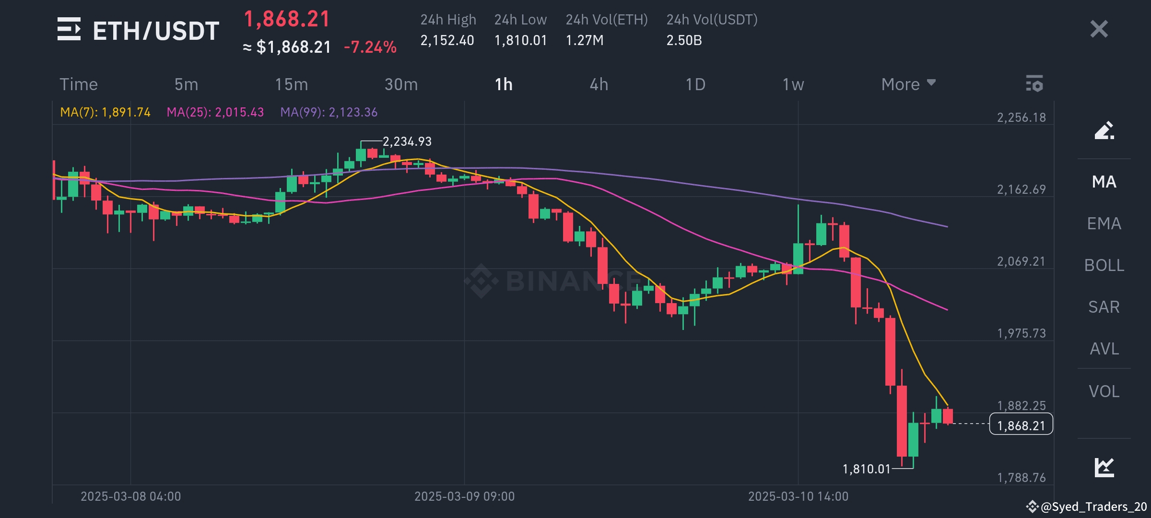This screenshot has height=518, width=1151.
Task: Click the 2025-03-09 09:00 time axis label
Action: point(464,496)
